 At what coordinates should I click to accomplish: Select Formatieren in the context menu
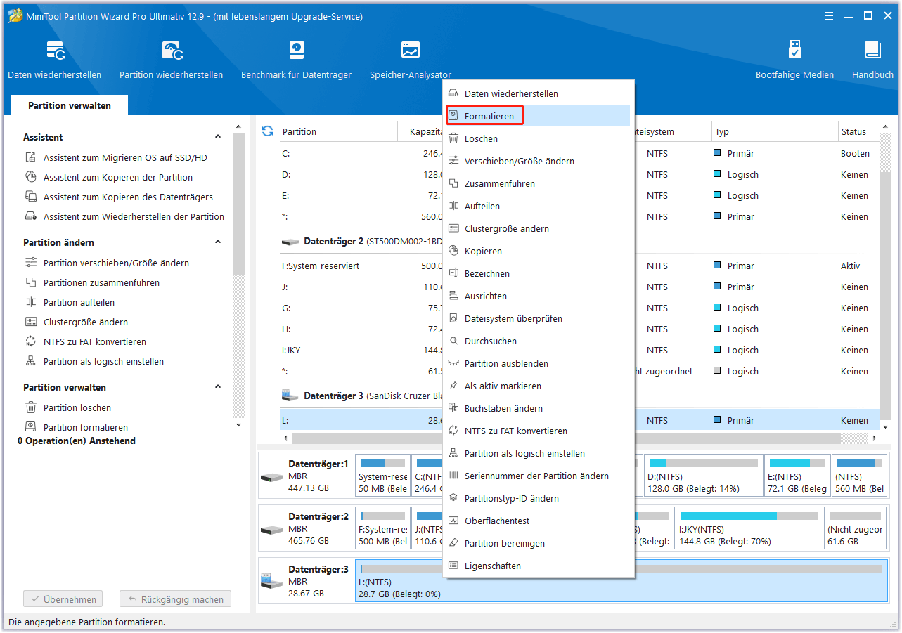pyautogui.click(x=538, y=116)
